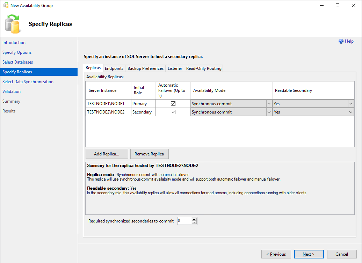Go to Select Data Synchronization page
Image resolution: width=362 pixels, height=263 pixels.
tap(28, 82)
